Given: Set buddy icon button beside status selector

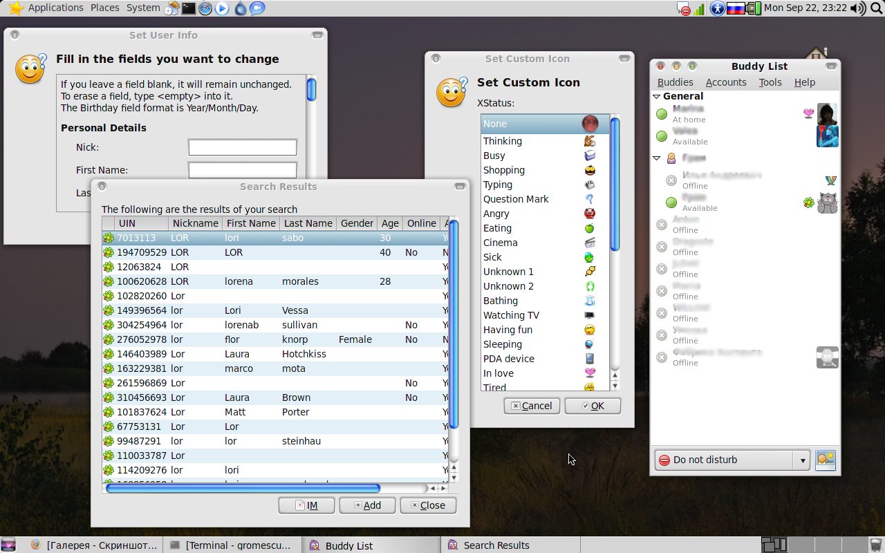Looking at the screenshot, I should click(x=826, y=460).
